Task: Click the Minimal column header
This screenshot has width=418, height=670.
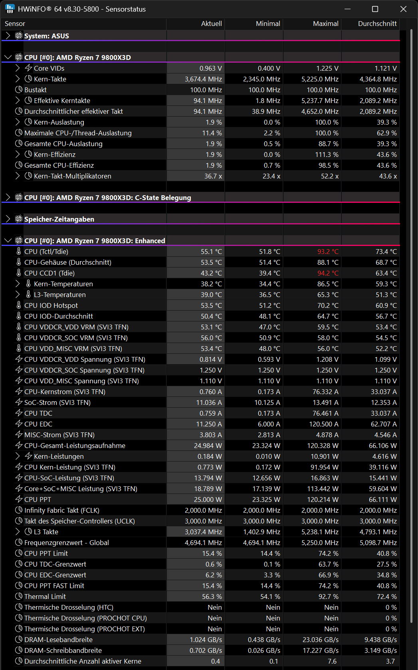Action: 254,24
